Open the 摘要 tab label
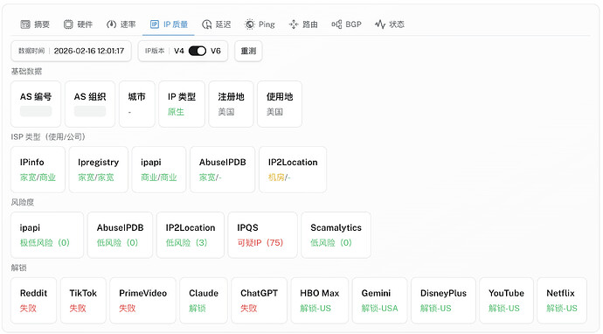This screenshot has width=603, height=334. (42, 24)
